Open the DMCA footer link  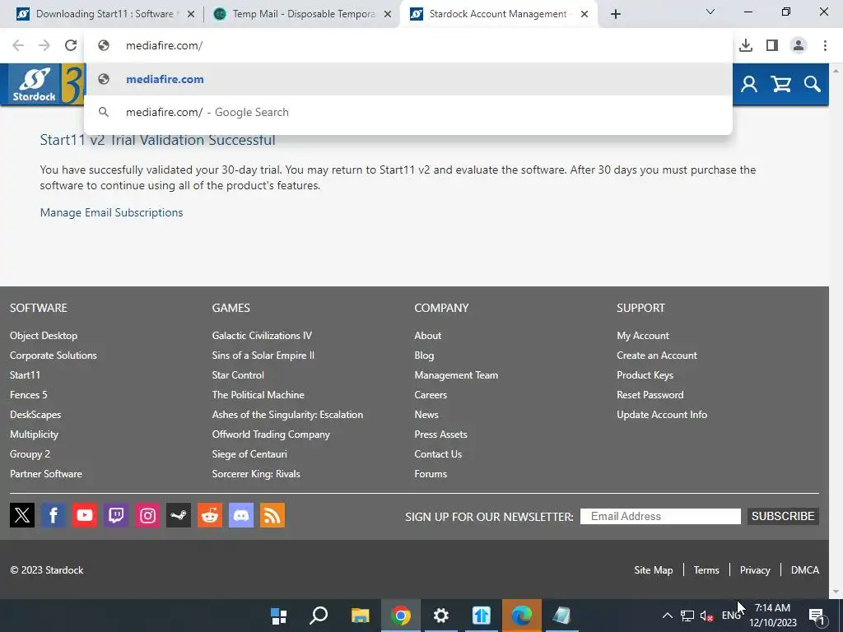click(805, 570)
